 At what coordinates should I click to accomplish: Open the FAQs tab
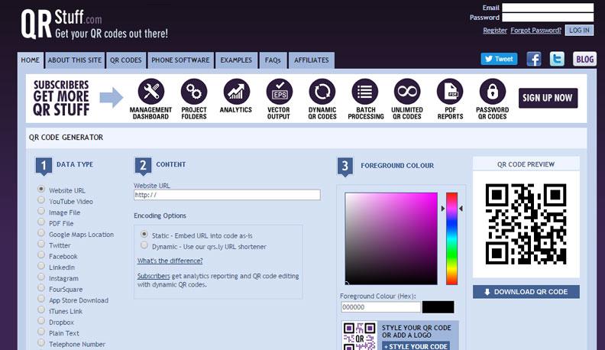(x=273, y=60)
